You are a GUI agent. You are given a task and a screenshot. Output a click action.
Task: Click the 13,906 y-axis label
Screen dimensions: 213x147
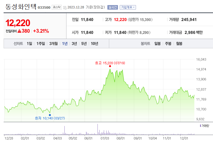click(x=201, y=79)
